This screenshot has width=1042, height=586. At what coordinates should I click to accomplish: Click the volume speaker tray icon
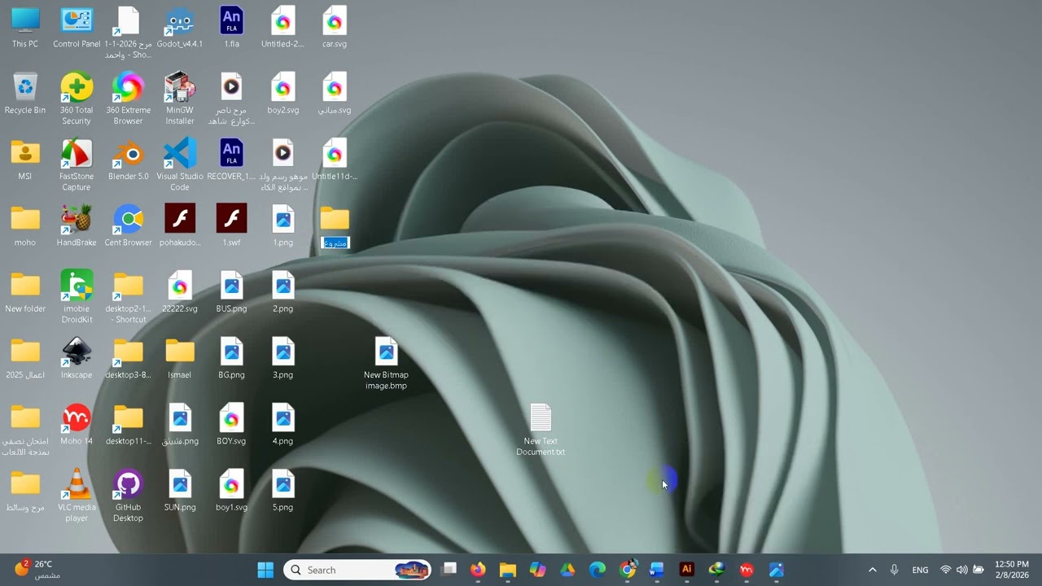tap(961, 570)
